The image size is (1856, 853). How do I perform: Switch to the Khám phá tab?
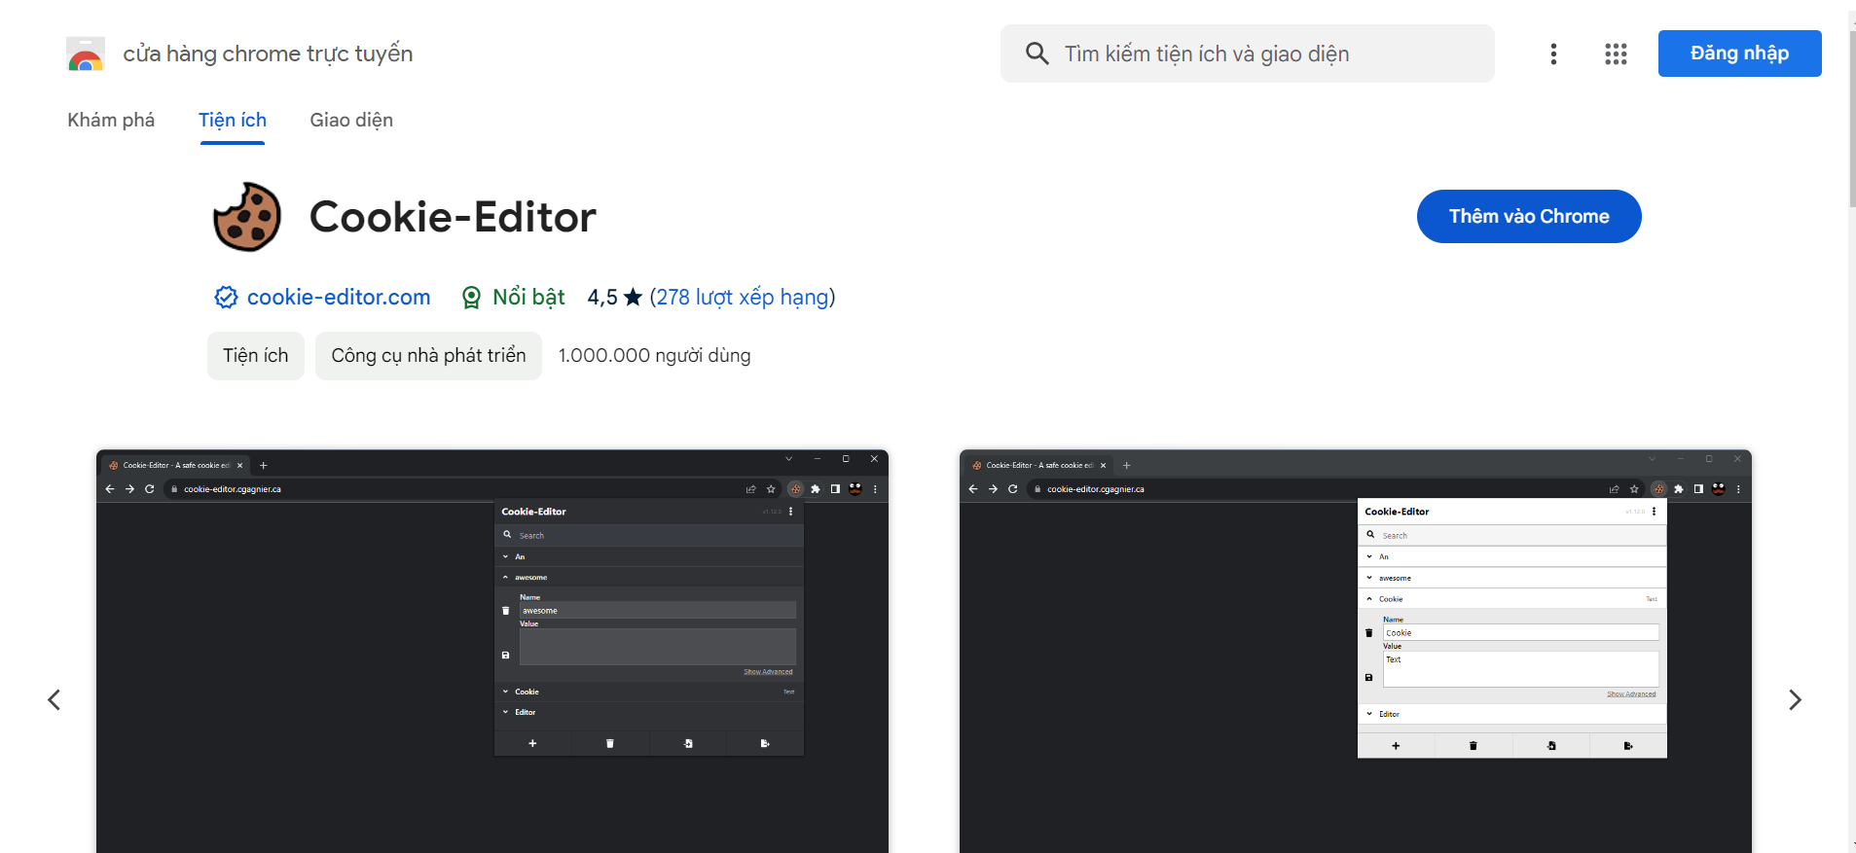tap(111, 120)
